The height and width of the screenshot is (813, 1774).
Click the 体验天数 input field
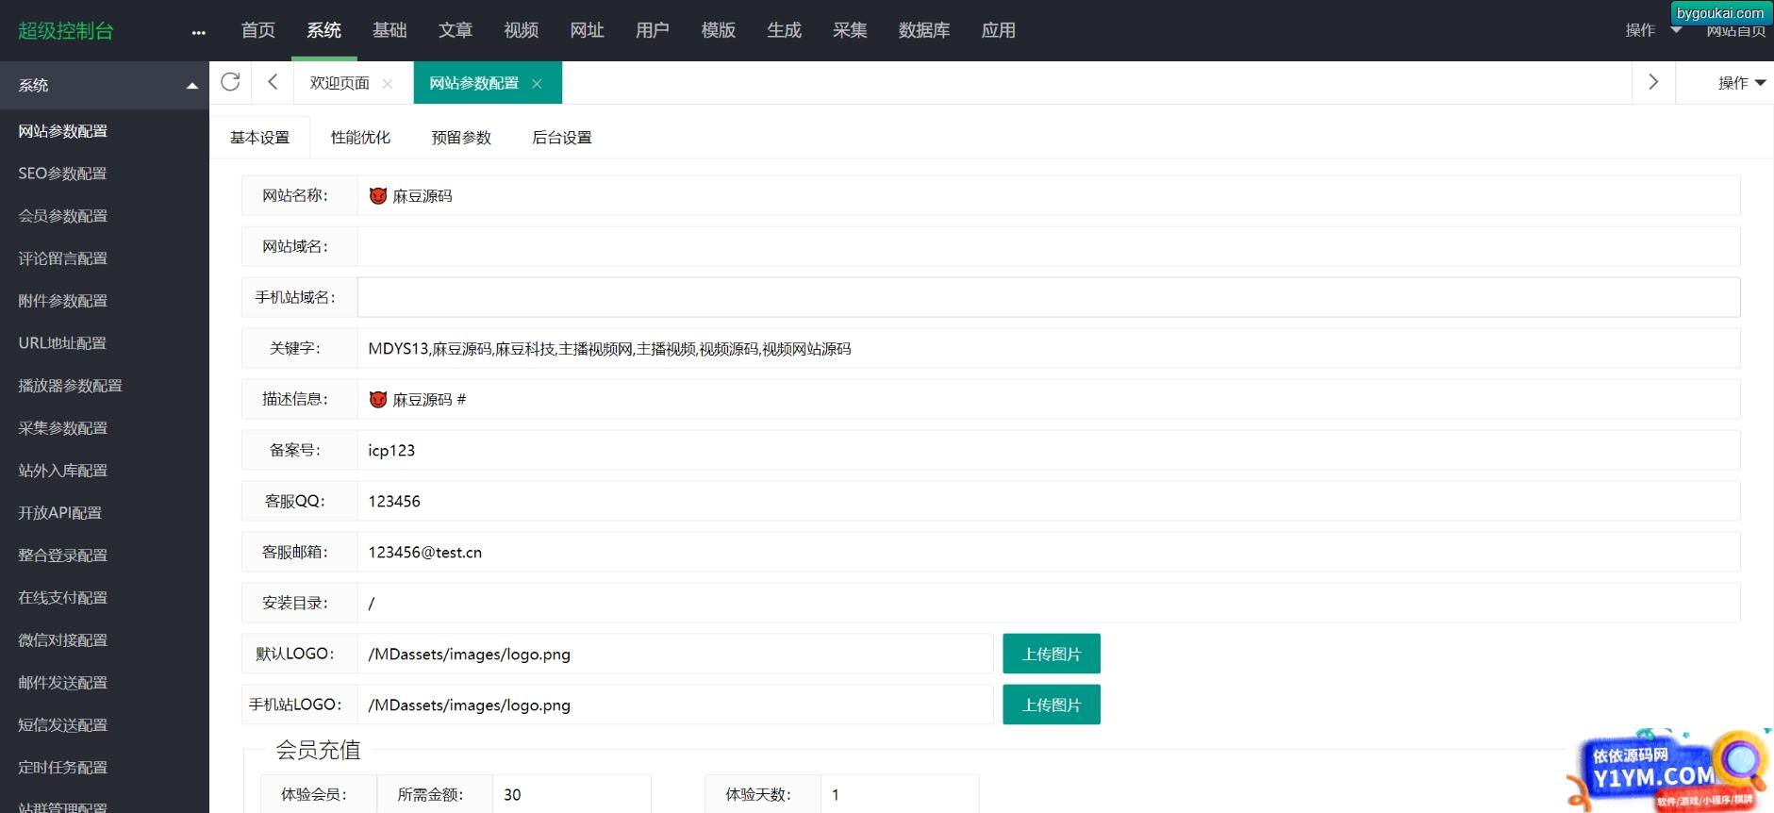pos(900,794)
